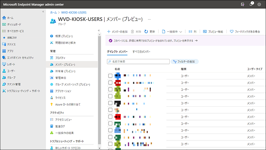266x150 pixels.
Task: Open the directory and subscription filter icon
Action: pyautogui.click(x=243, y=4)
